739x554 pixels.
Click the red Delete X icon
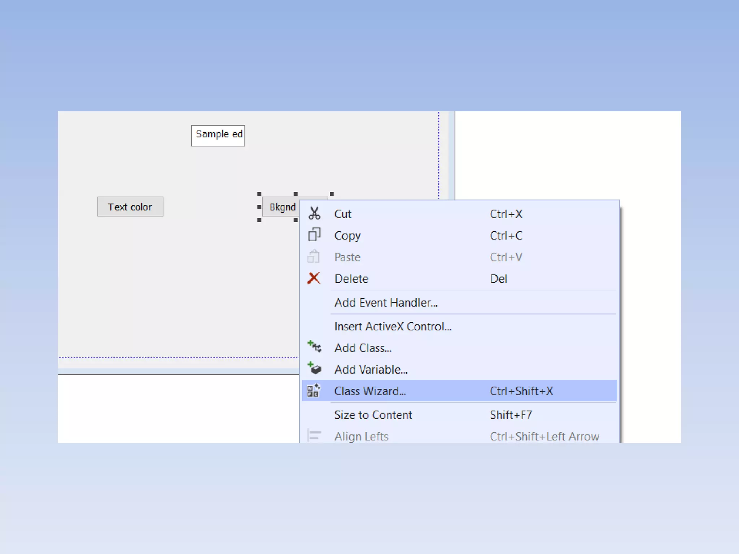[314, 278]
